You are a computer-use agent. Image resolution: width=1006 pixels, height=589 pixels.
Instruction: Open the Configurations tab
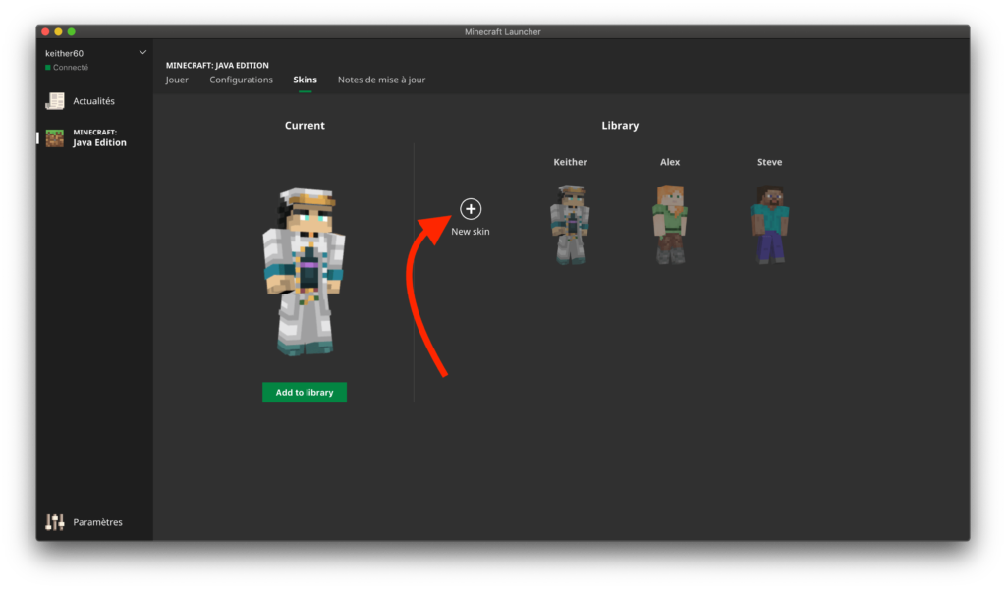tap(241, 80)
